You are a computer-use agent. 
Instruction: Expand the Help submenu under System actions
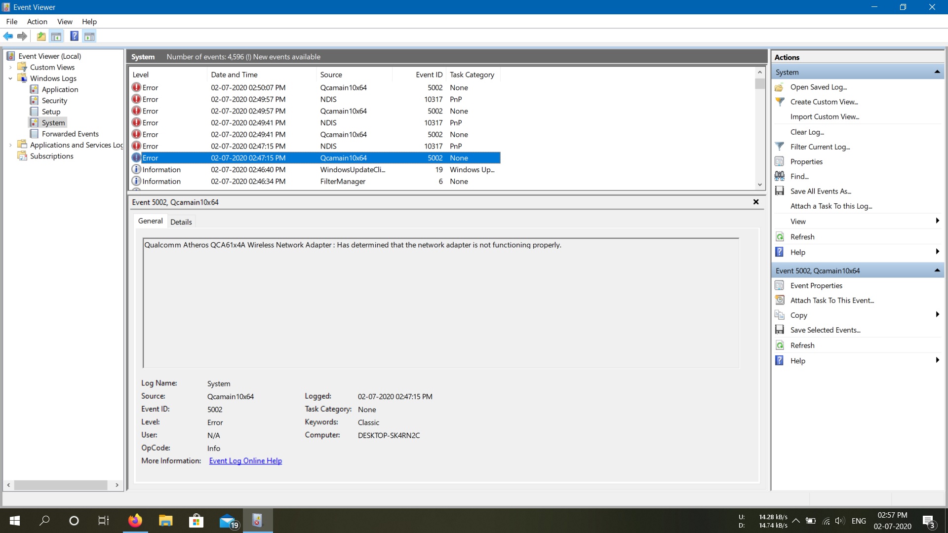tap(937, 252)
